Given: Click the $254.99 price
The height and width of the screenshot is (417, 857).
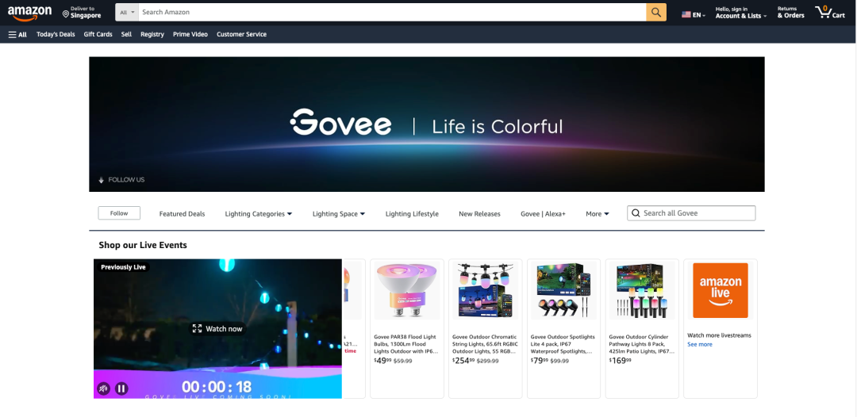Looking at the screenshot, I should click(463, 361).
